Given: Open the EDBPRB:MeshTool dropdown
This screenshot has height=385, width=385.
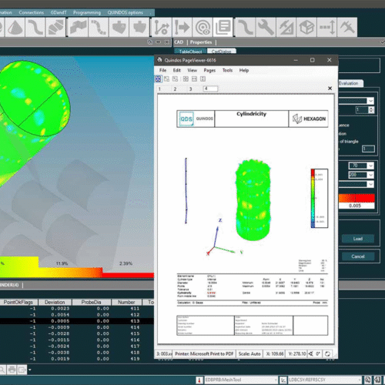Looking at the screenshot, I should point(276,380).
